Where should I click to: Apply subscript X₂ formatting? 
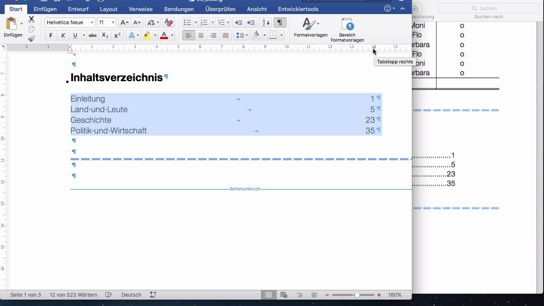tap(105, 35)
